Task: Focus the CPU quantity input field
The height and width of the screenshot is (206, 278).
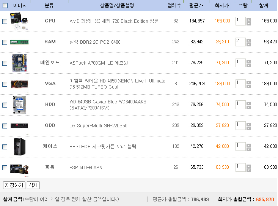Action: [x=240, y=21]
